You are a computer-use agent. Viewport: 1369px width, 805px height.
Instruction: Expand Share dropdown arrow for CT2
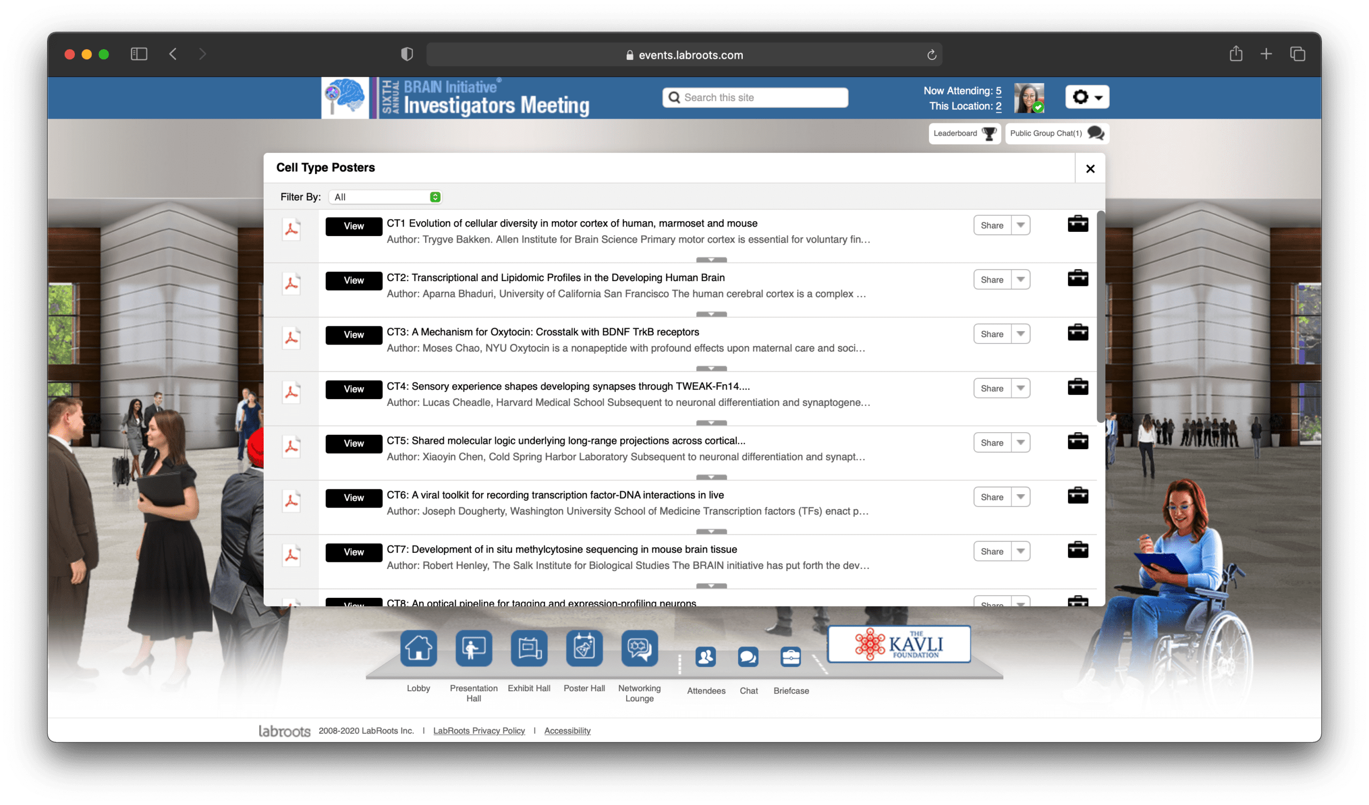coord(1021,279)
